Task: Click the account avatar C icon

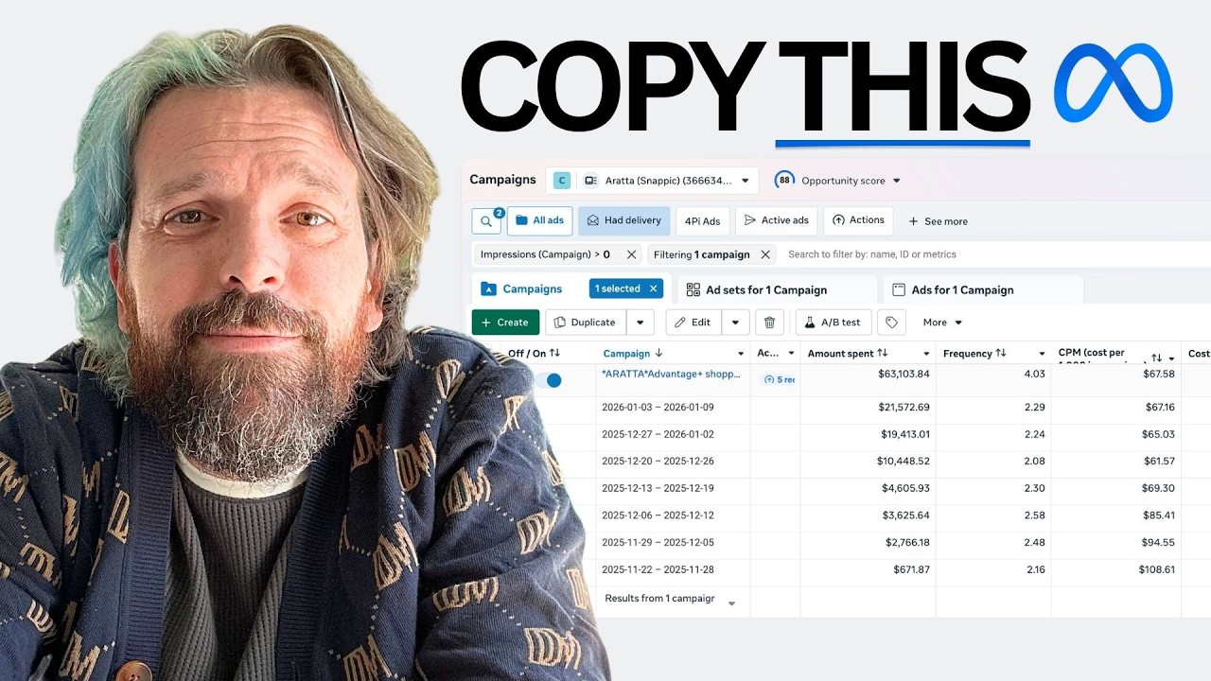Action: click(x=562, y=181)
